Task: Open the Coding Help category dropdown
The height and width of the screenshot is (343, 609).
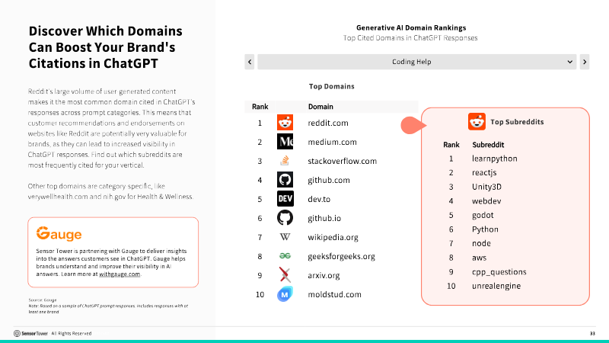Action: click(x=416, y=62)
